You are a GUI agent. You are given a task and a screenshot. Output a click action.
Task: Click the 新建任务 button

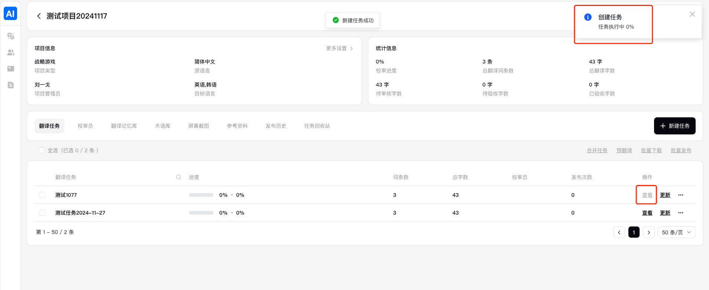[674, 126]
